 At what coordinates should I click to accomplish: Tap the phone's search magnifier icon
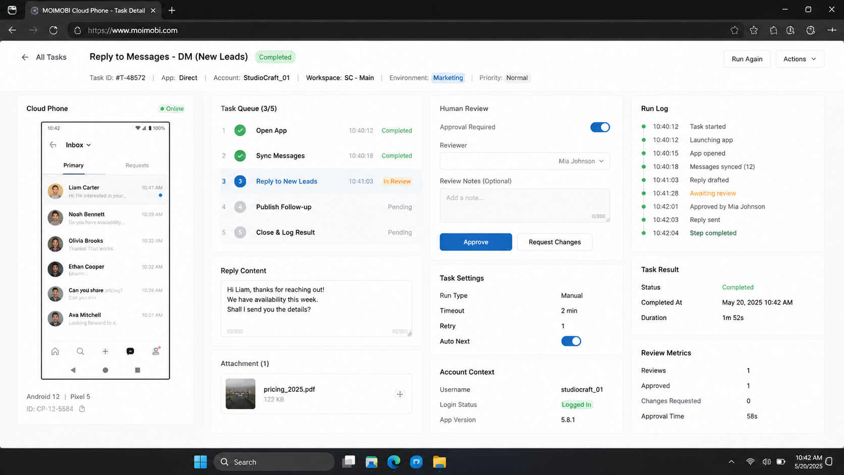[x=80, y=351]
